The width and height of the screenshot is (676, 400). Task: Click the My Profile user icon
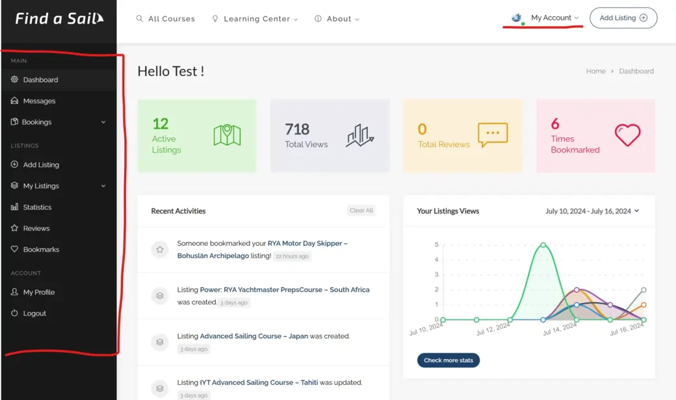click(15, 292)
